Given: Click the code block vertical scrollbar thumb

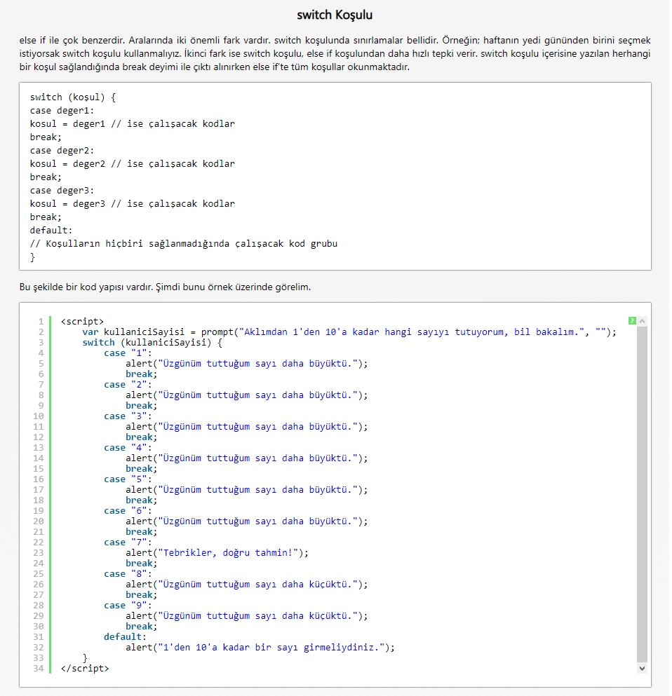Looking at the screenshot, I should 642,494.
